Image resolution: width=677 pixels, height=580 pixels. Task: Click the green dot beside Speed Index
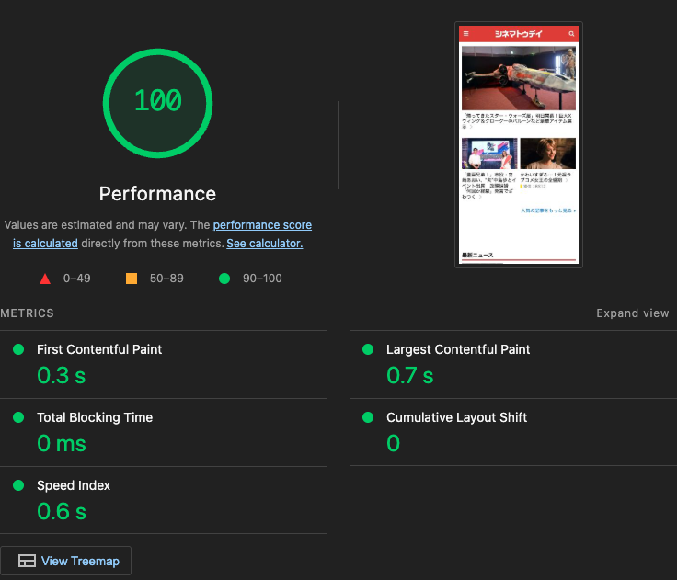(x=18, y=485)
